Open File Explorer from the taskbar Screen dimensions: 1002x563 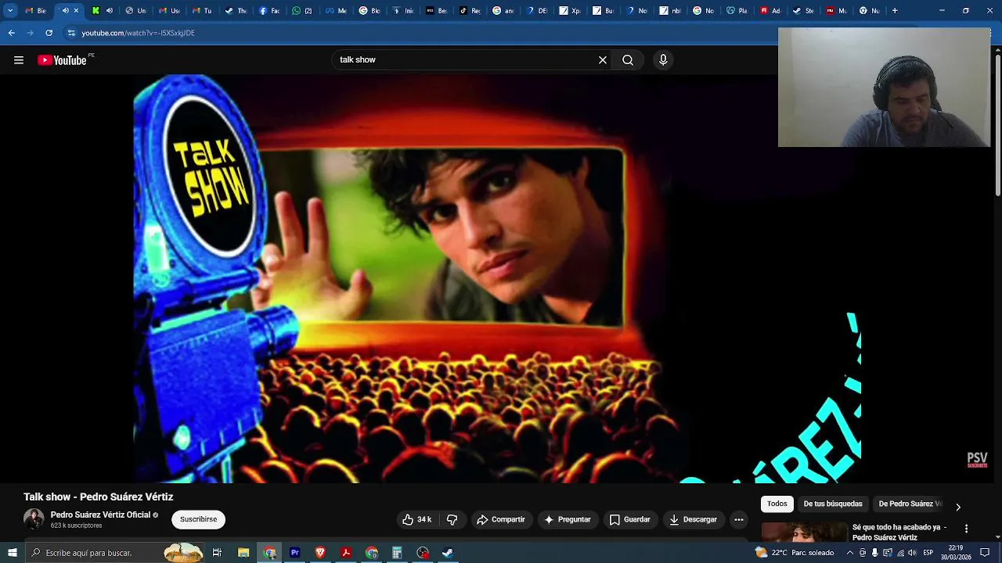[243, 553]
